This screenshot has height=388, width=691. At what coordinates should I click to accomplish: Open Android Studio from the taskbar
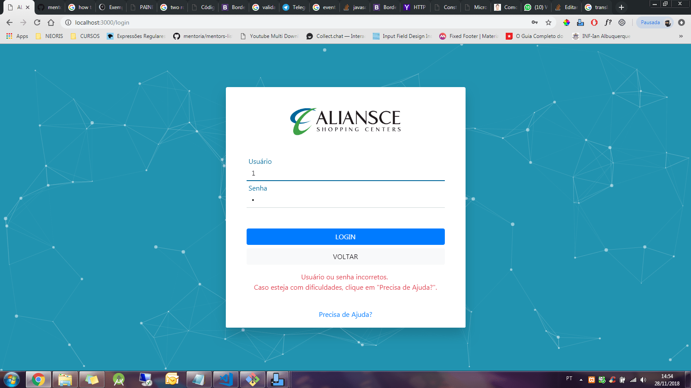119,379
